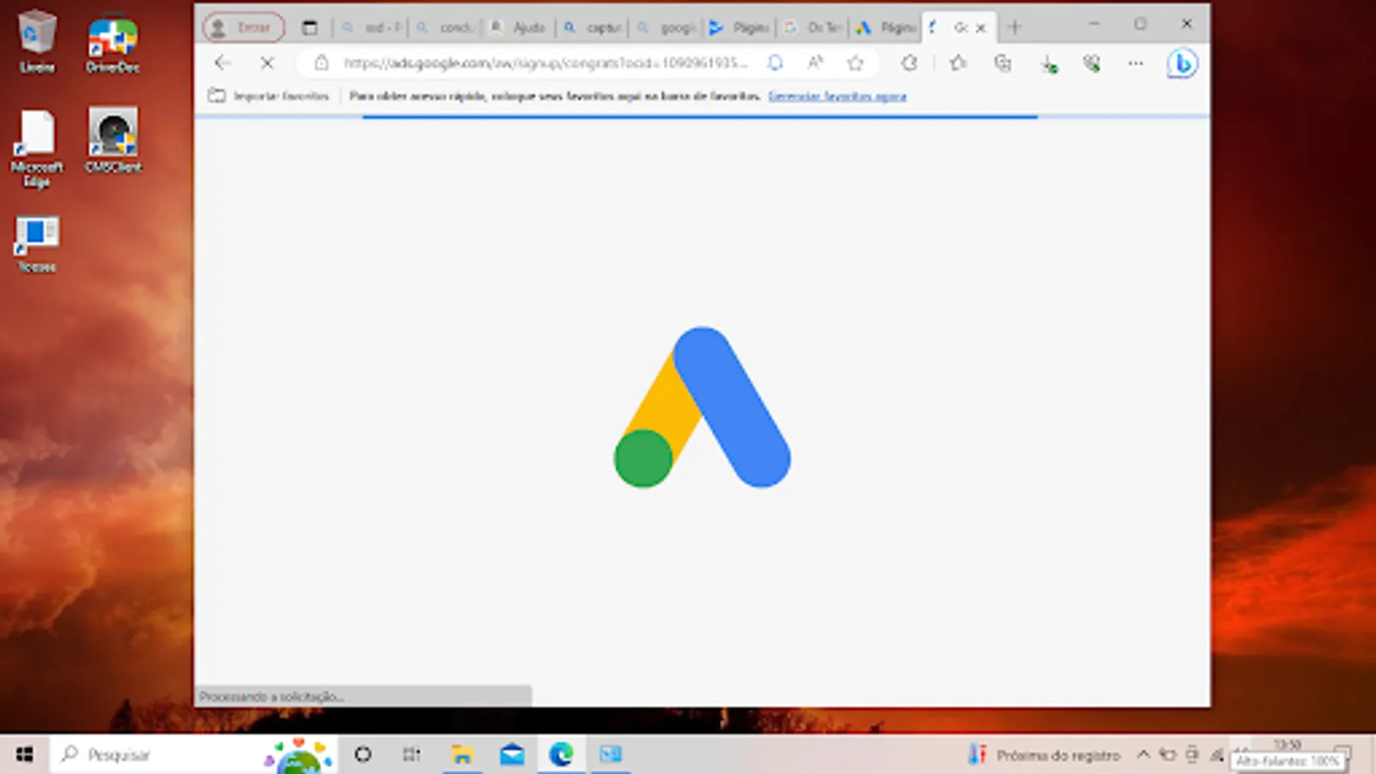Viewport: 1376px width, 774px height.
Task: Open the tab actions menu
Action: [310, 28]
